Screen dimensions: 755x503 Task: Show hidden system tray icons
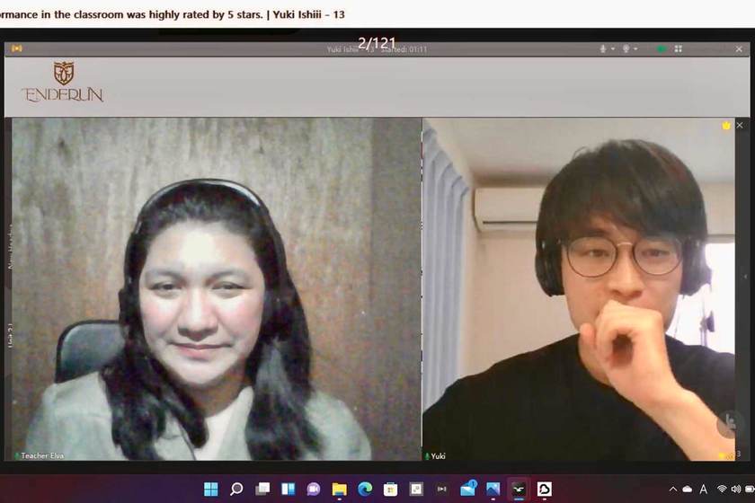(x=672, y=490)
